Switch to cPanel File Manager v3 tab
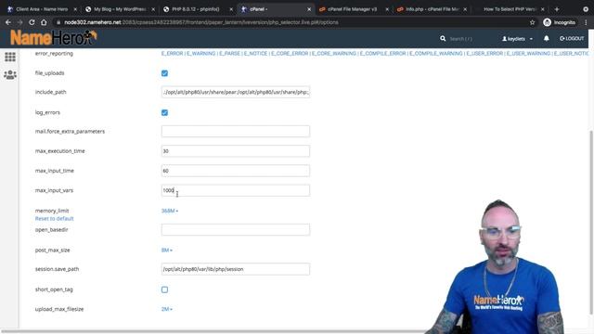Viewport: 594px width, 334px height. click(352, 9)
